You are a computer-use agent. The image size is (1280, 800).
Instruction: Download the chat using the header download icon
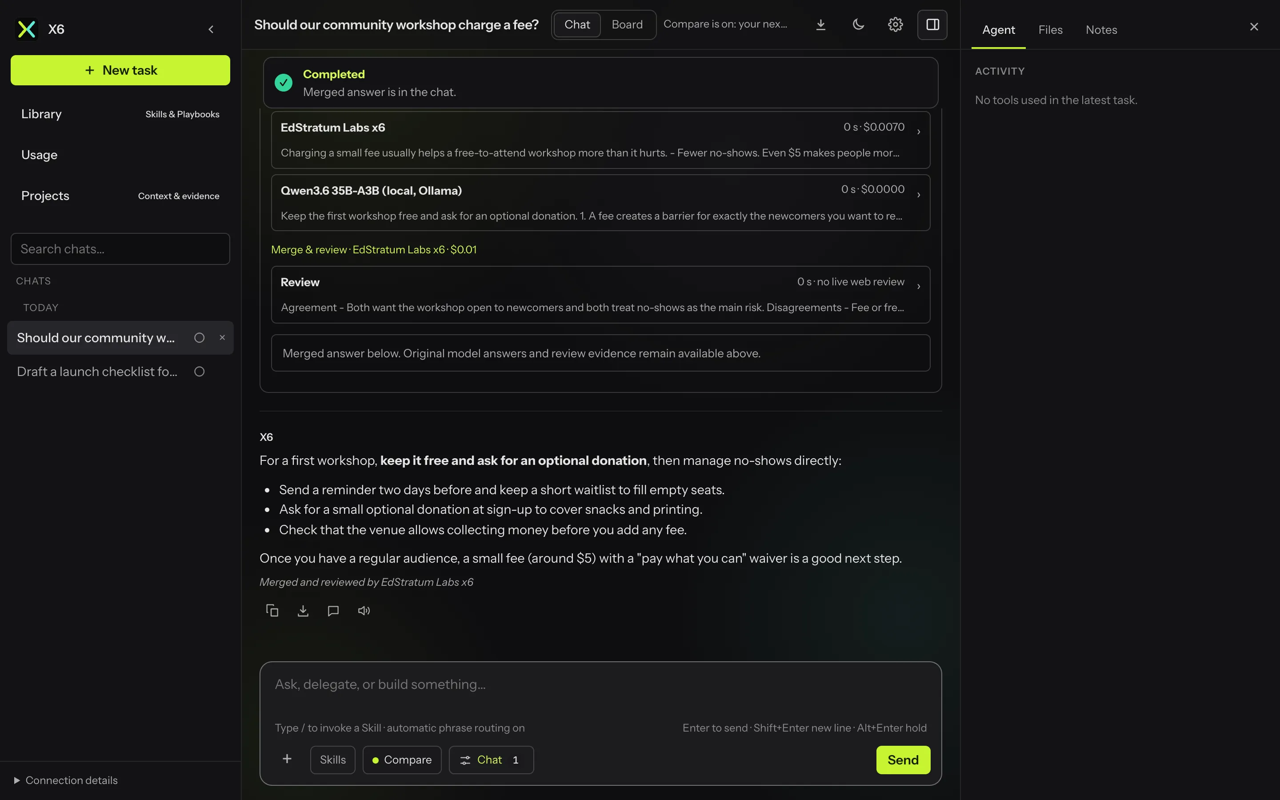pyautogui.click(x=820, y=25)
